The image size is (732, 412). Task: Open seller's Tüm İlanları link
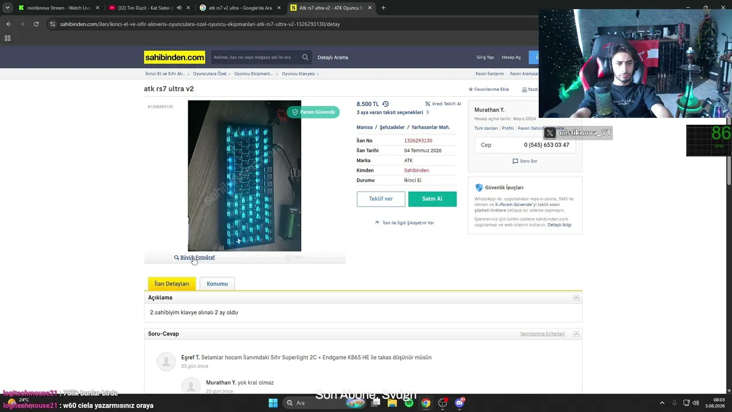click(x=486, y=128)
